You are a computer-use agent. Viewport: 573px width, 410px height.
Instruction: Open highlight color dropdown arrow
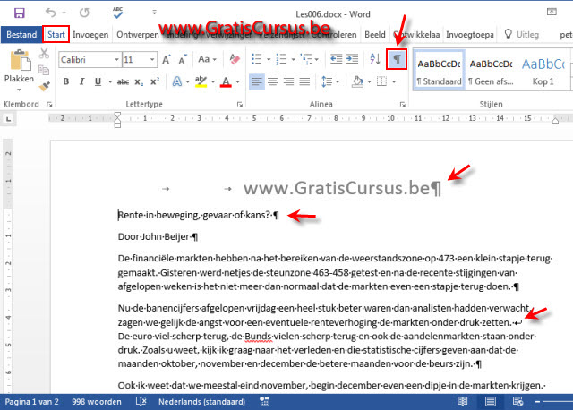click(x=213, y=81)
